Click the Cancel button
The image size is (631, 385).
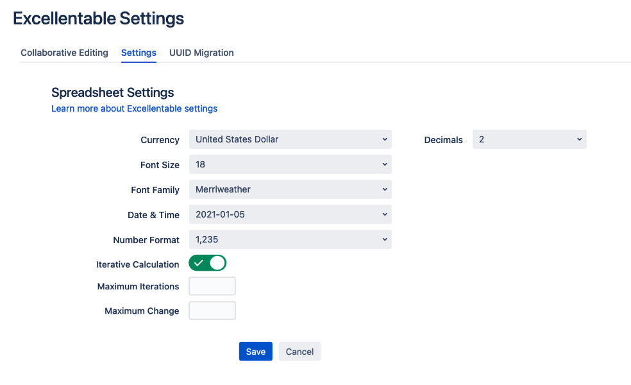[x=299, y=352]
